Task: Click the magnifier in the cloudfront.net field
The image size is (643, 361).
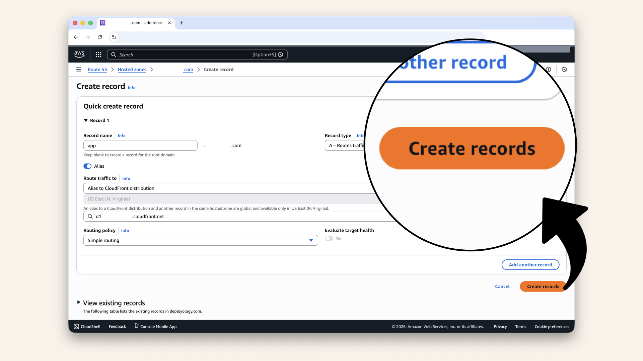Action: click(90, 216)
